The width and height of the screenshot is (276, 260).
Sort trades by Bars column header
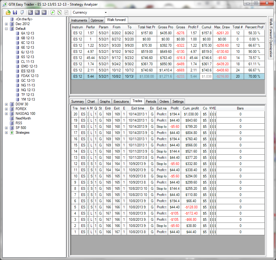coord(240,108)
